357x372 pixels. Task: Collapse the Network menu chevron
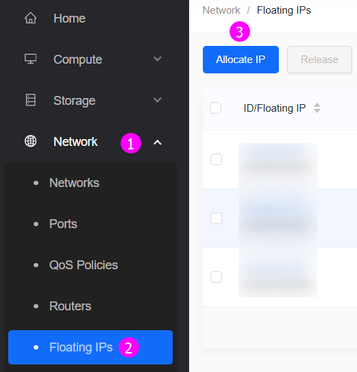(x=158, y=142)
